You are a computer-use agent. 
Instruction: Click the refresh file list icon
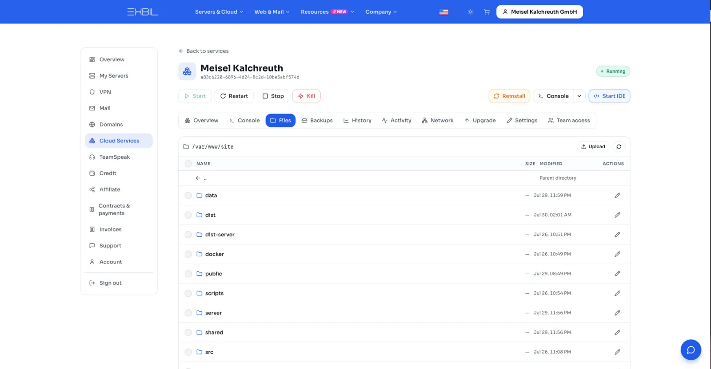(x=619, y=146)
